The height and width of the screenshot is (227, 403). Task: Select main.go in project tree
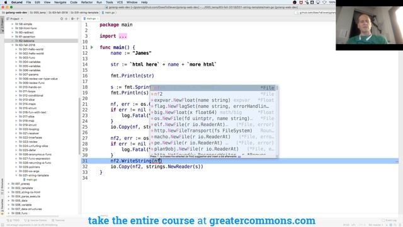31,180
